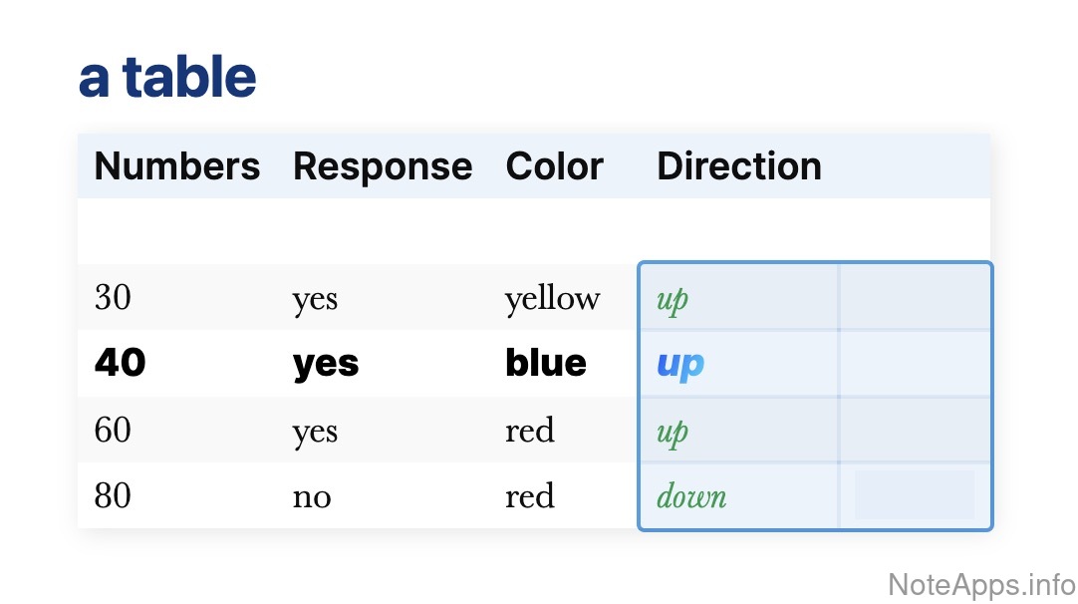Image resolution: width=1078 pixels, height=604 pixels.
Task: Click the bold blue cell
Action: click(545, 364)
